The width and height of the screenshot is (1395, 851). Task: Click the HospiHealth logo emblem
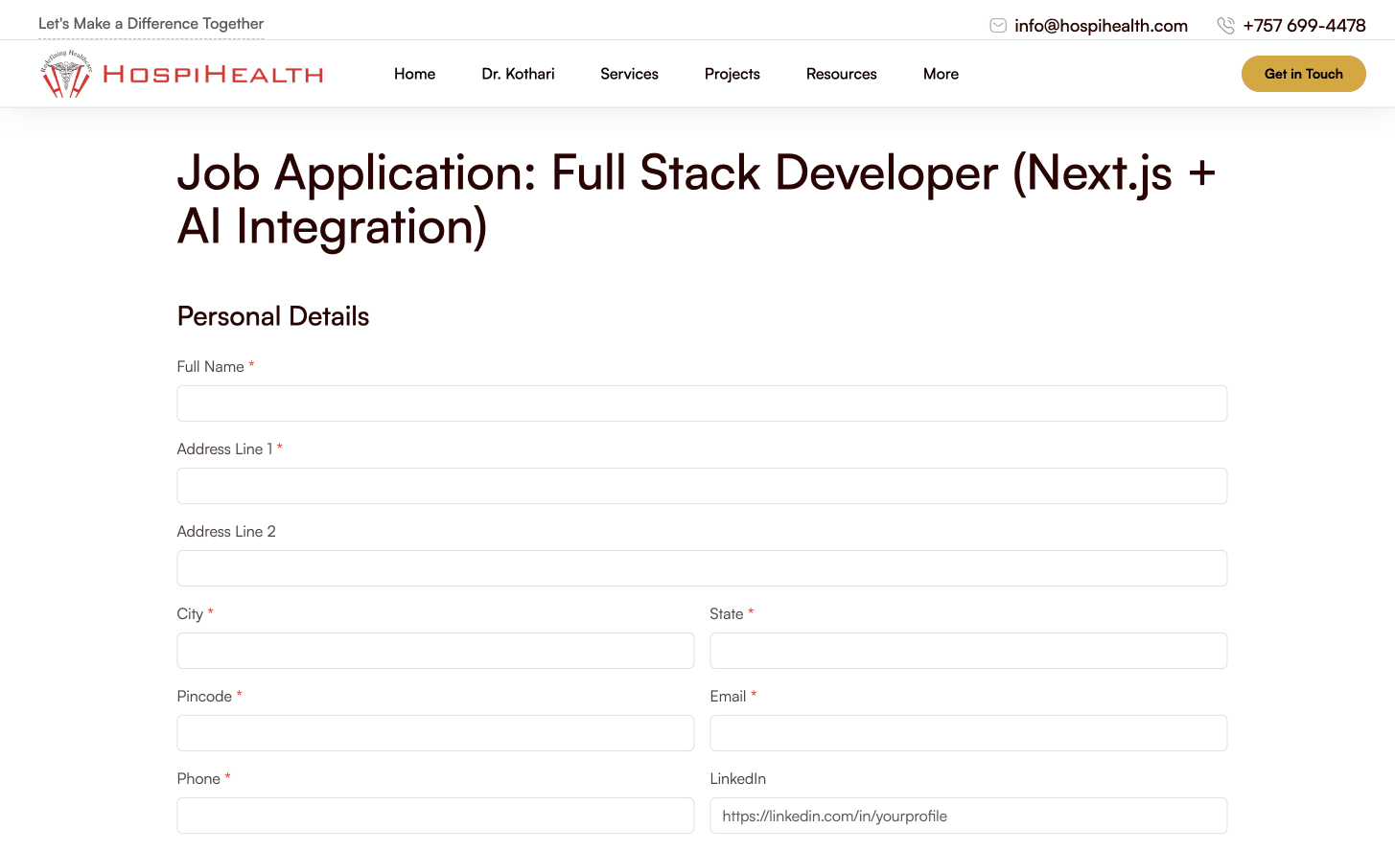coord(65,75)
